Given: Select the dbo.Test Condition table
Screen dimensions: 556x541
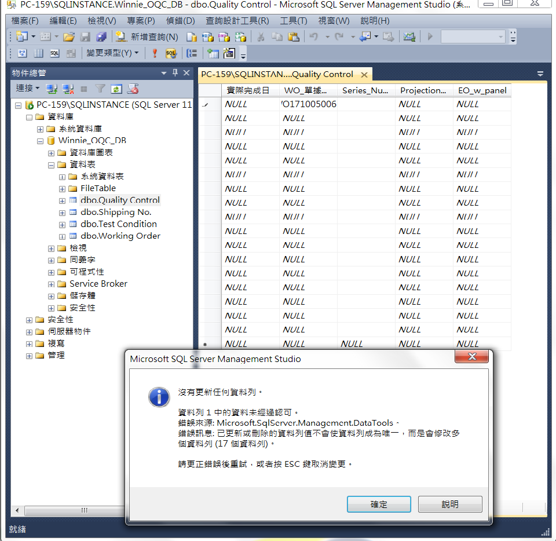Looking at the screenshot, I should coord(118,224).
